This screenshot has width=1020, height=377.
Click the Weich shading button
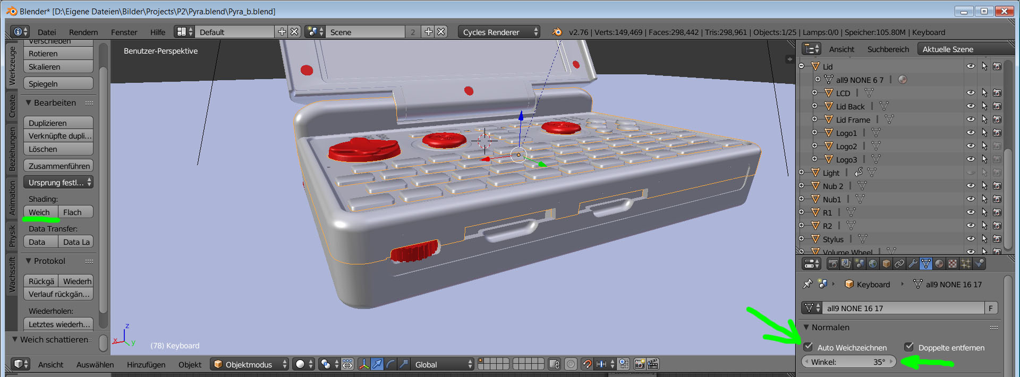tap(40, 212)
